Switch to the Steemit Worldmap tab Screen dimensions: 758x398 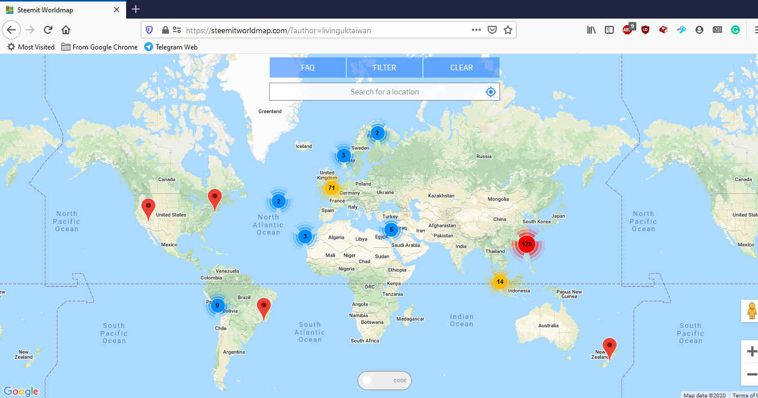click(62, 10)
